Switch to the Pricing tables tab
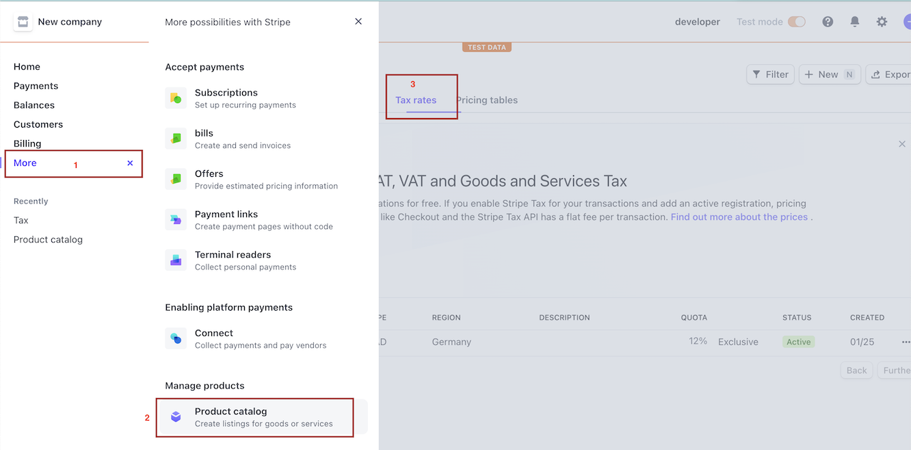 pyautogui.click(x=487, y=100)
